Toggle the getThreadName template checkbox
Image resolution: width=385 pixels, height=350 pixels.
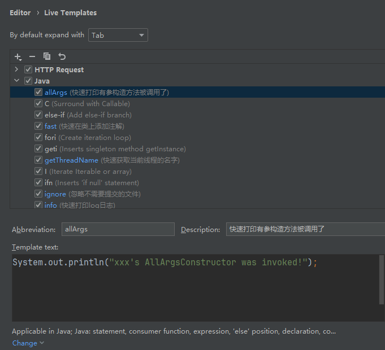38,160
